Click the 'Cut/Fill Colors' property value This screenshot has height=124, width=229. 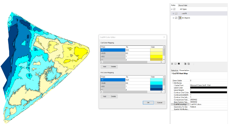coord(196,105)
